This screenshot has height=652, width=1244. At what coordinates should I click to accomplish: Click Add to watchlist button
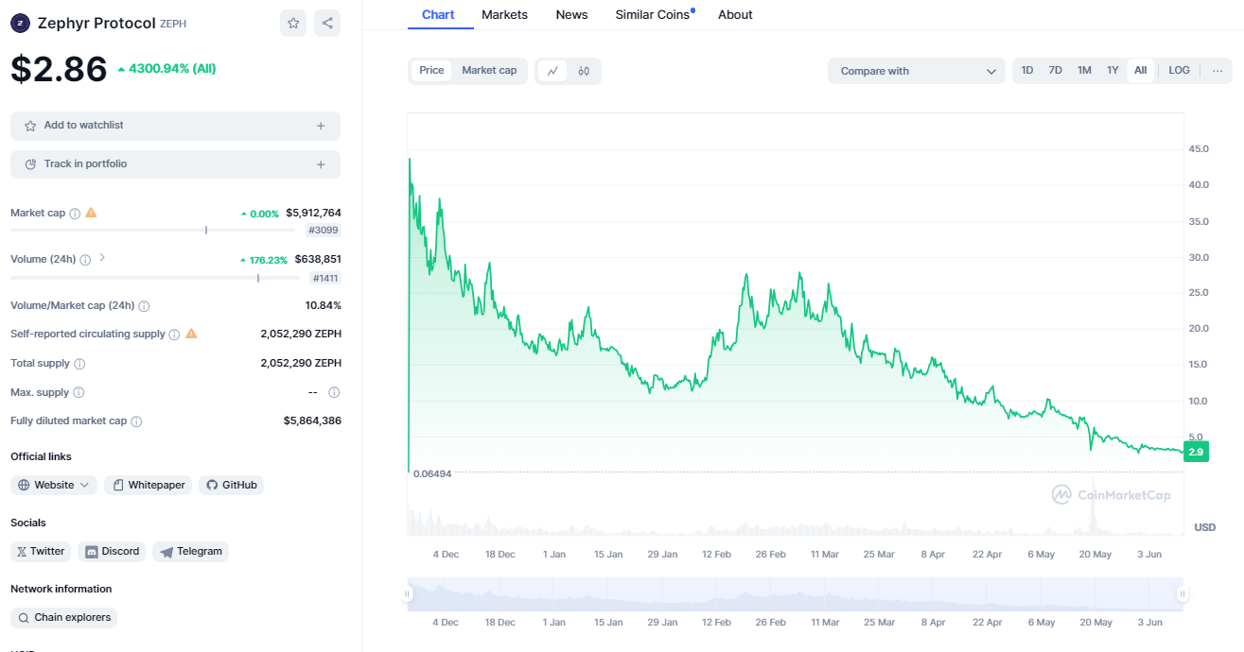click(x=175, y=126)
